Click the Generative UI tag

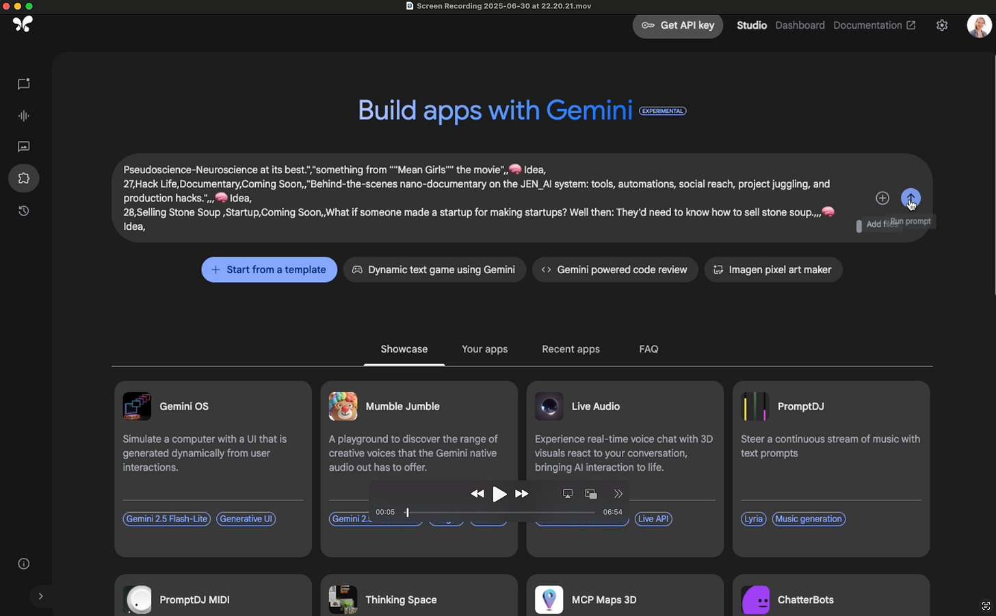tap(246, 519)
